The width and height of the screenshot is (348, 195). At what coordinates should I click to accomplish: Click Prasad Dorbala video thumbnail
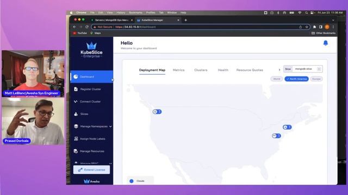click(33, 121)
